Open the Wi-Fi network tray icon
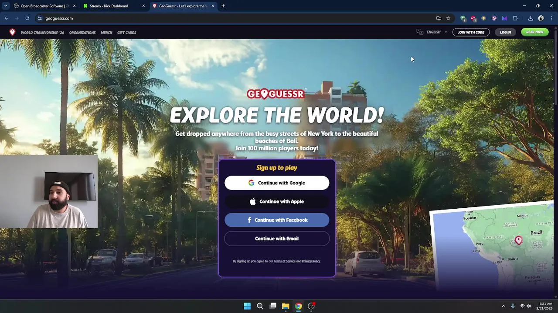The height and width of the screenshot is (313, 558). click(522, 306)
